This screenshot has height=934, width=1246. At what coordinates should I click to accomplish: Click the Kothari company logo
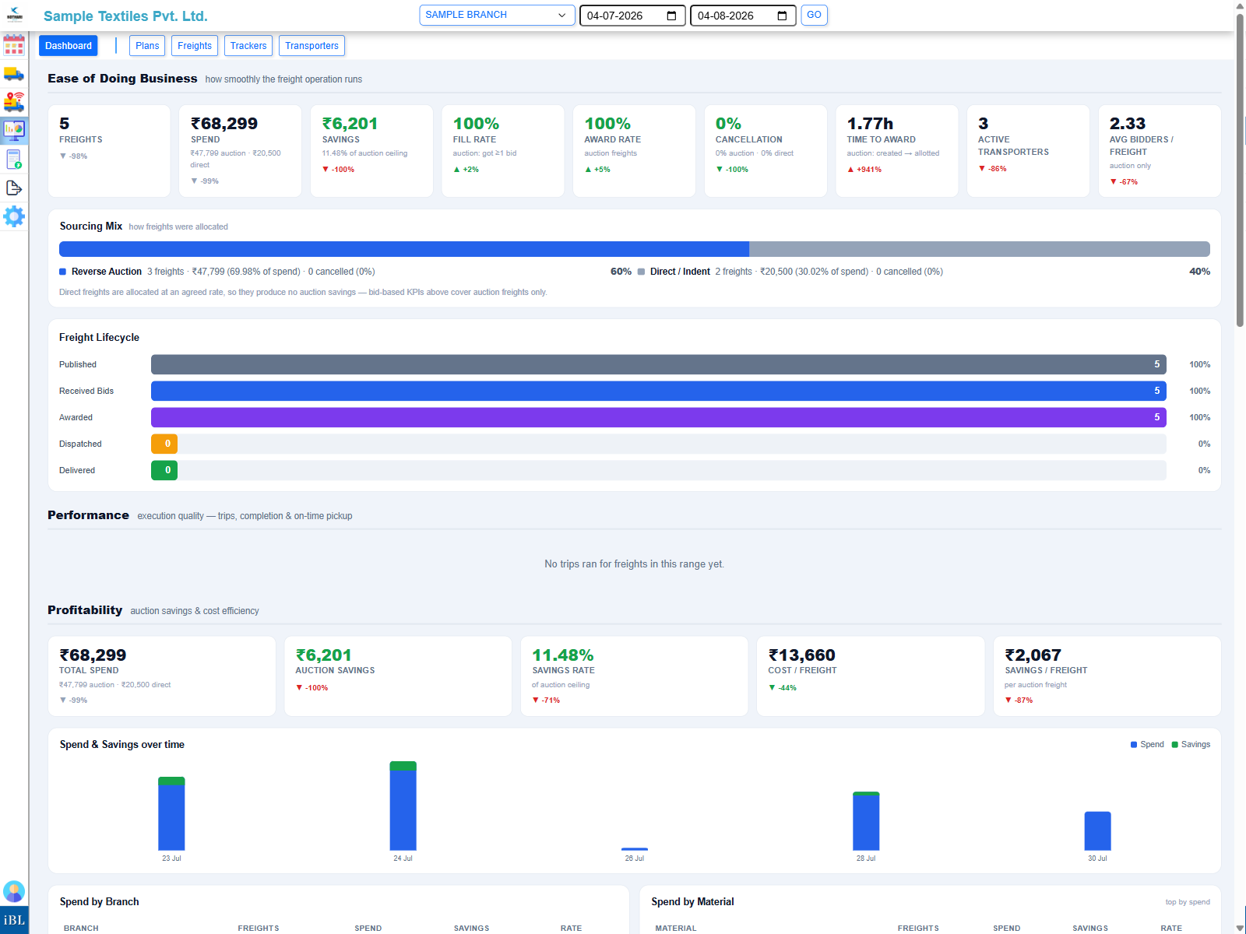tap(14, 15)
